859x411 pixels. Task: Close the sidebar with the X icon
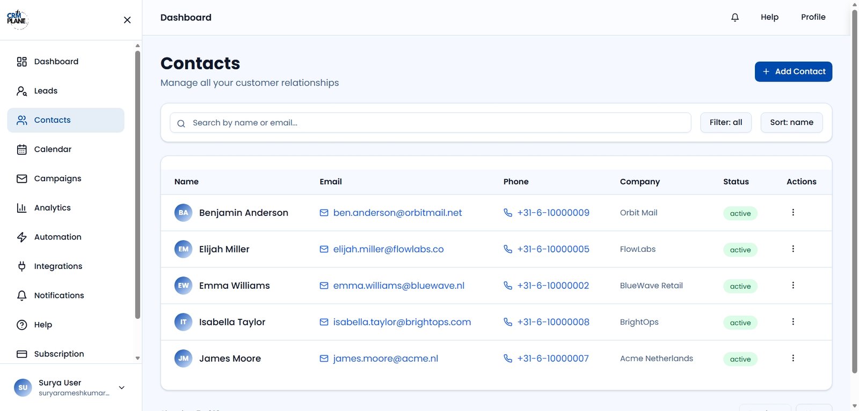tap(127, 20)
